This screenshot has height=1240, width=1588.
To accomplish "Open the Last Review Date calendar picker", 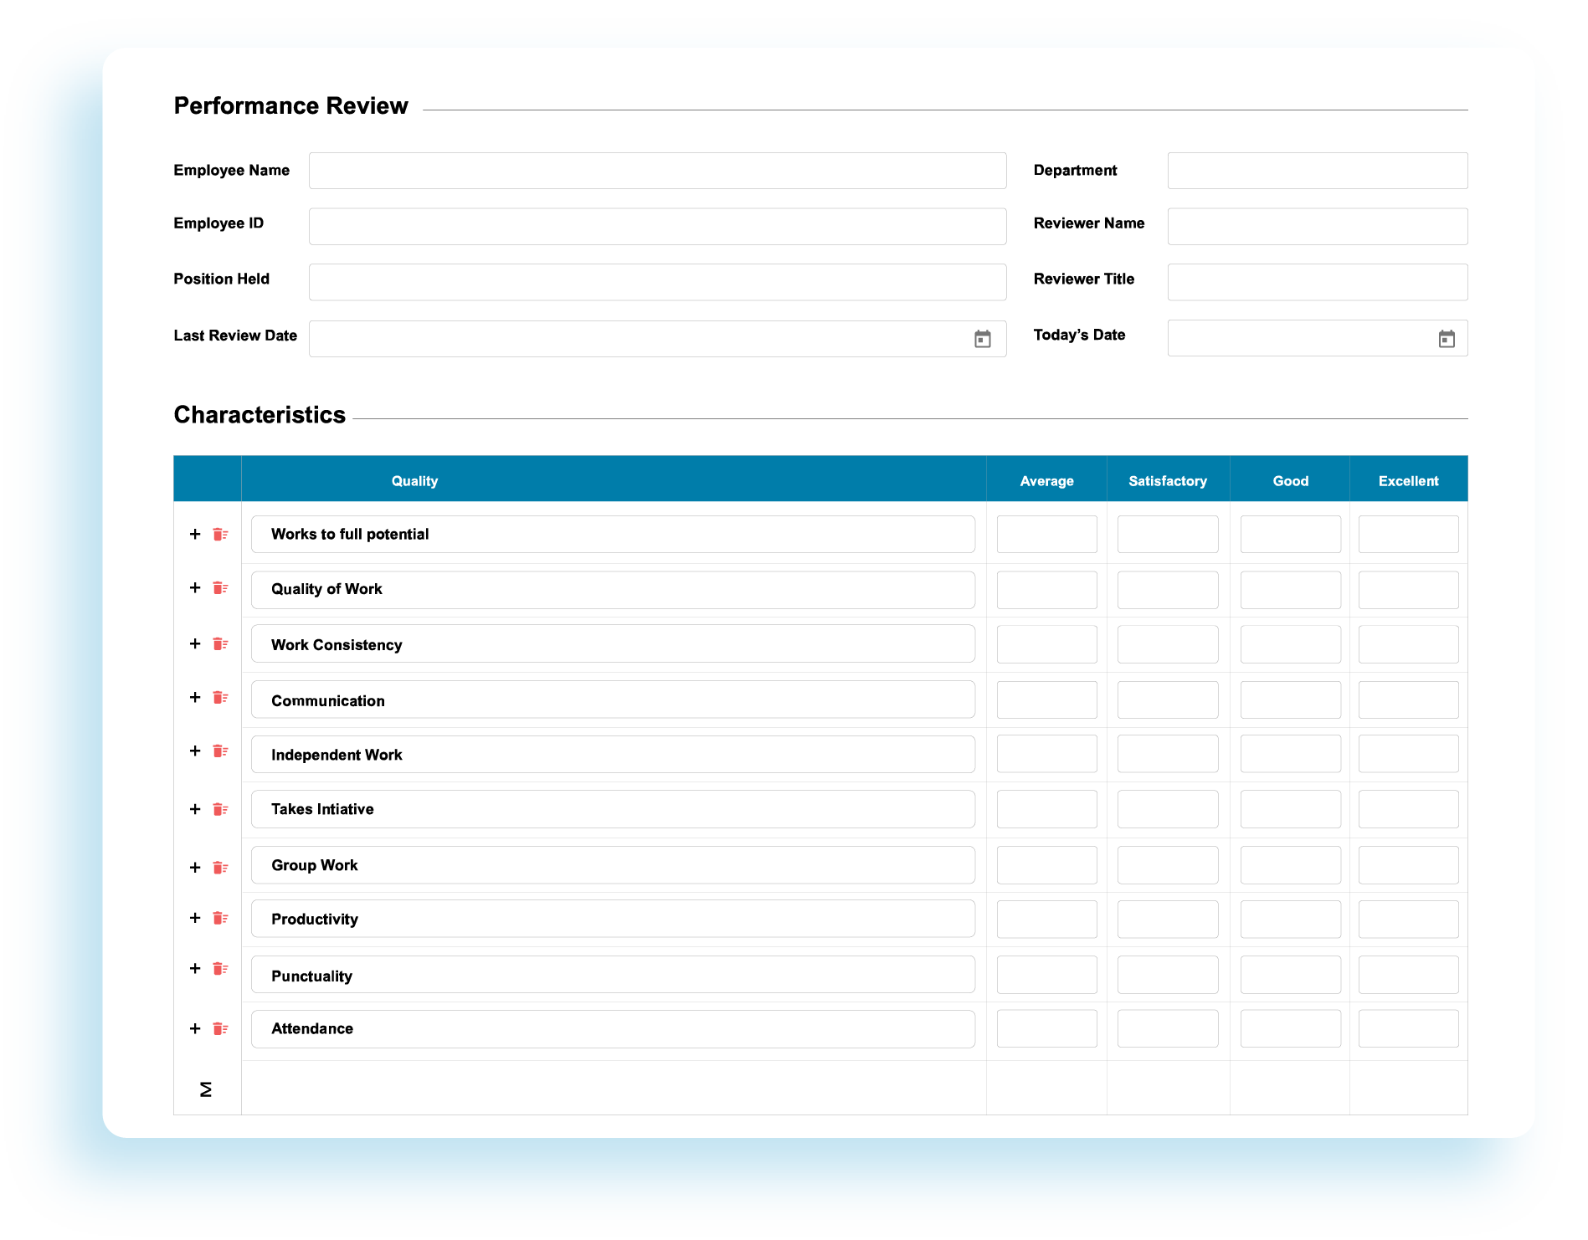I will [x=982, y=339].
